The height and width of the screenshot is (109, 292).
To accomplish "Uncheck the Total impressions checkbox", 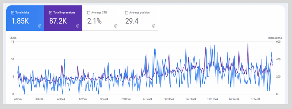I will click(x=50, y=13).
